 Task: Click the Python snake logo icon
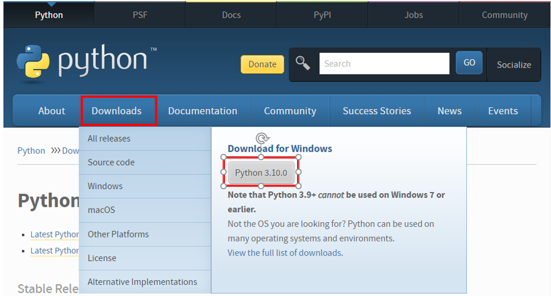tap(33, 61)
